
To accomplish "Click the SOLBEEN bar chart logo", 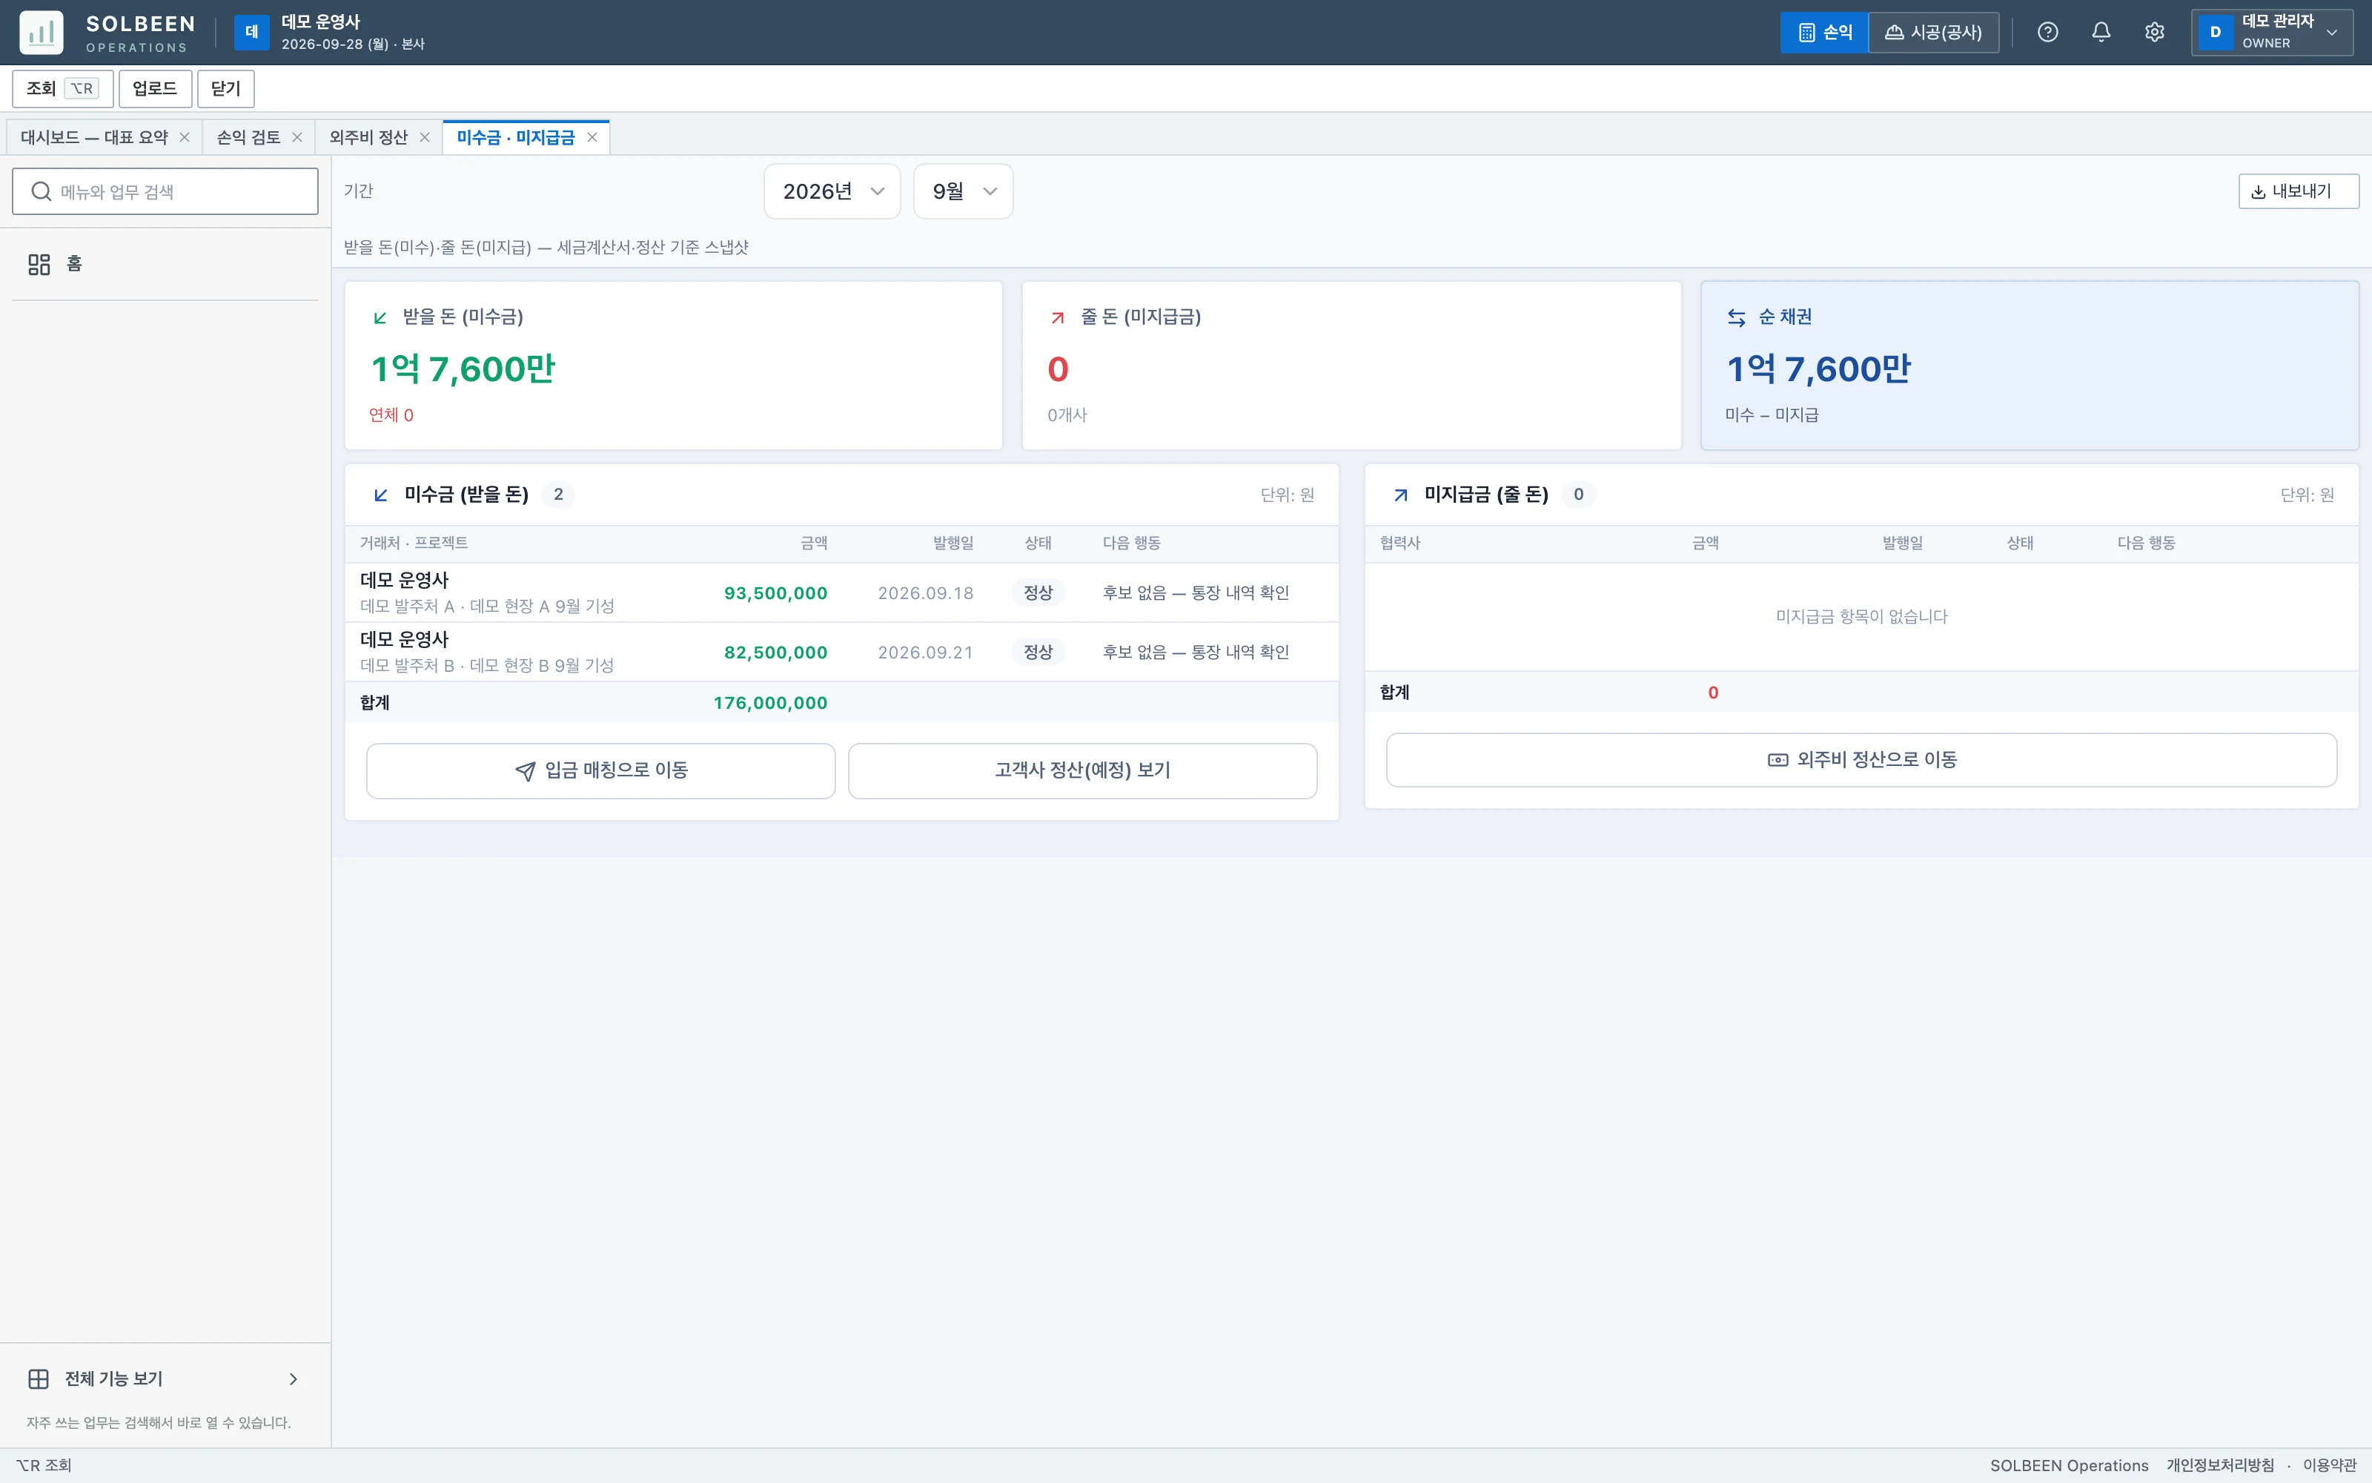I will click(42, 33).
